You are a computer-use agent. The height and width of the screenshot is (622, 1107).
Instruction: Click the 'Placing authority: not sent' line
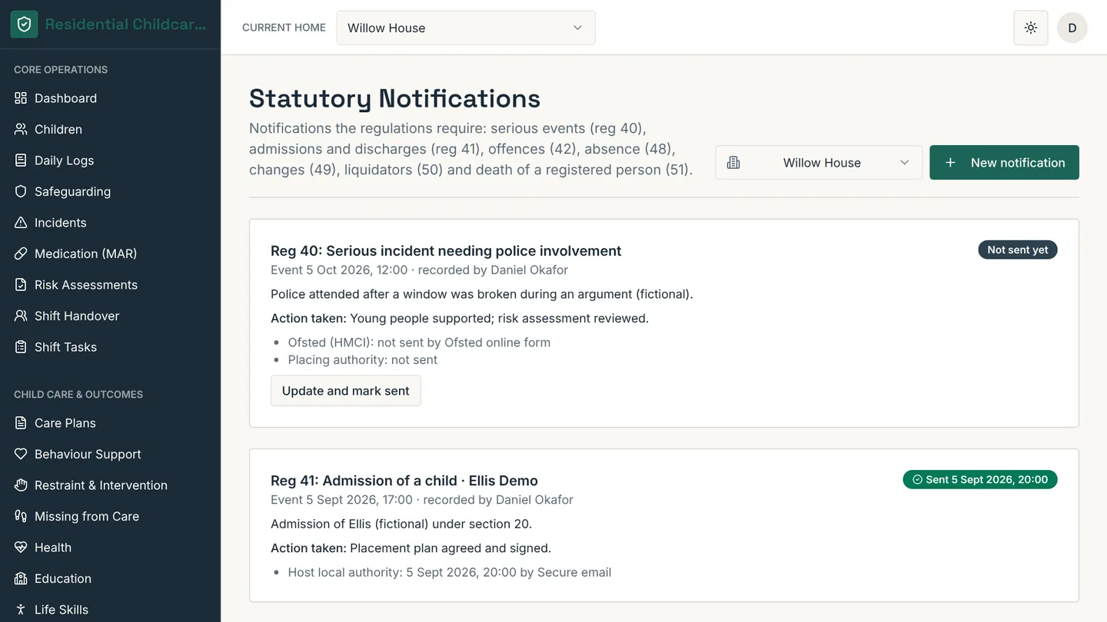pyautogui.click(x=363, y=360)
